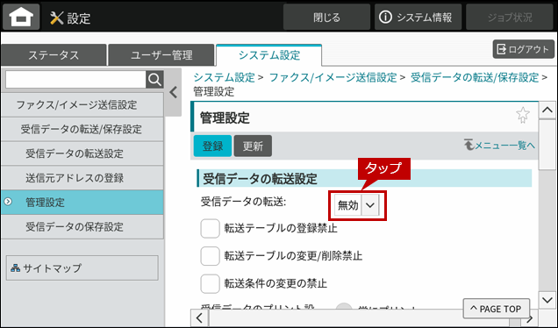
Task: Open ファクス/イメージ送信設定 in sidebar
Action: [82, 105]
